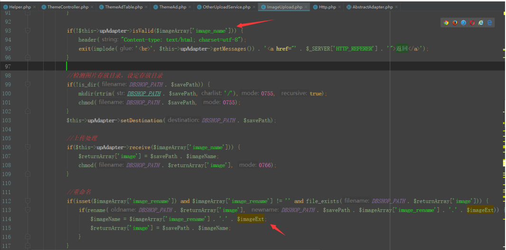Place cursor on empty line 97

(x=253, y=66)
